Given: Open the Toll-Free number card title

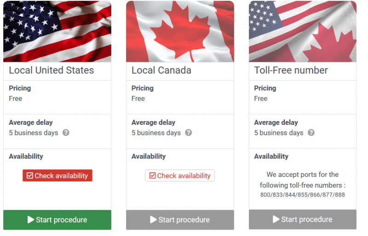Looking at the screenshot, I should [291, 70].
